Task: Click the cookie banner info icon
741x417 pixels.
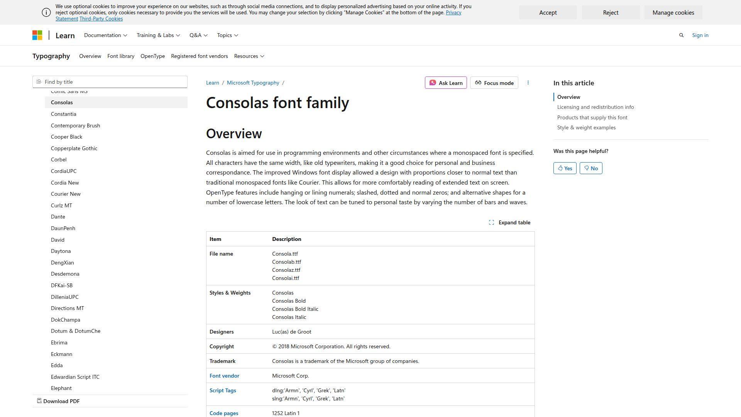Action: click(x=46, y=12)
